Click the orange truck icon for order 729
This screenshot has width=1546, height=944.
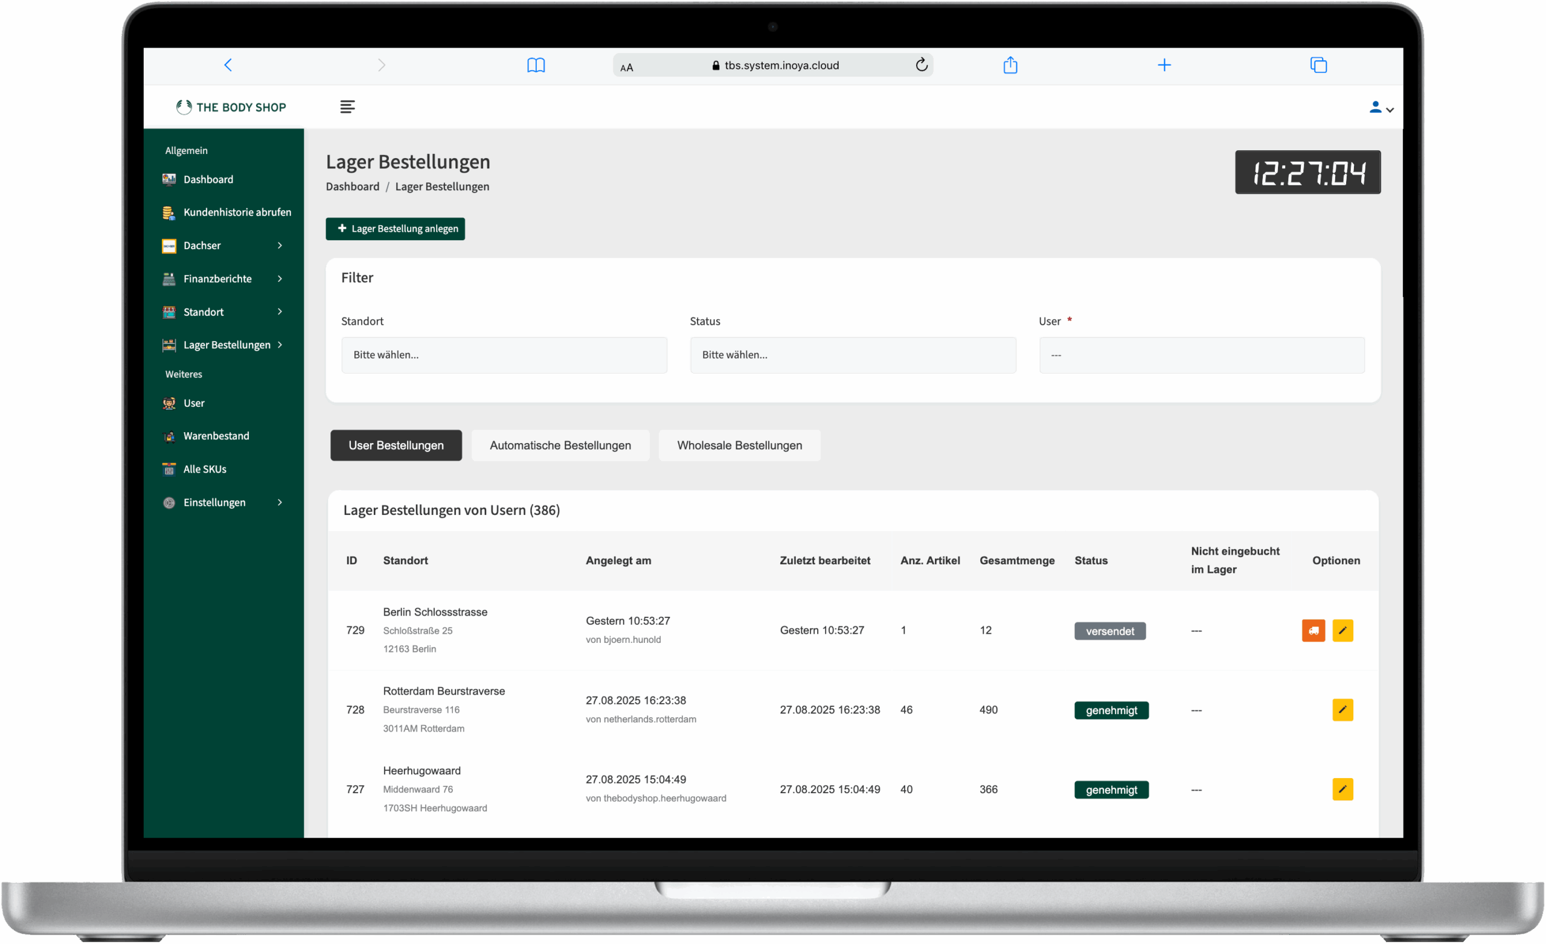(1313, 630)
